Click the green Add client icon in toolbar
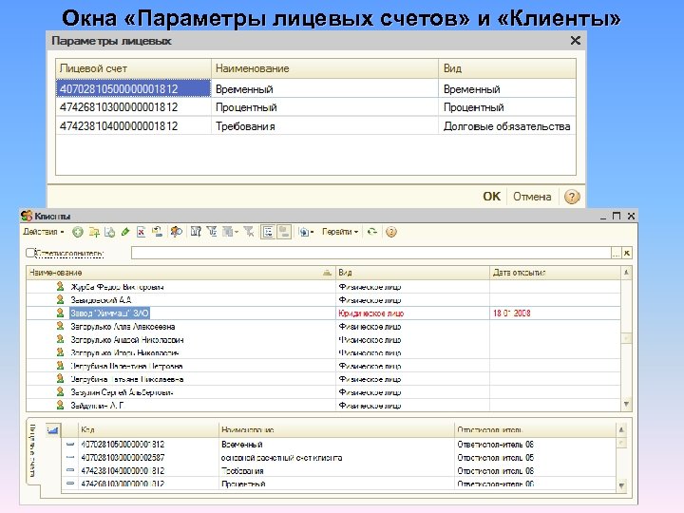 (78, 232)
